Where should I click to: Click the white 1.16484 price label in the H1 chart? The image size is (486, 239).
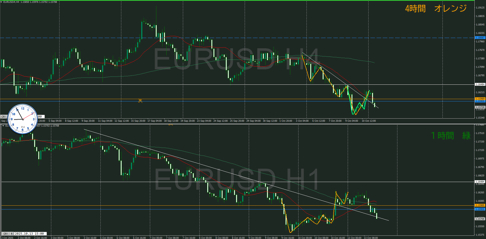(x=480, y=181)
